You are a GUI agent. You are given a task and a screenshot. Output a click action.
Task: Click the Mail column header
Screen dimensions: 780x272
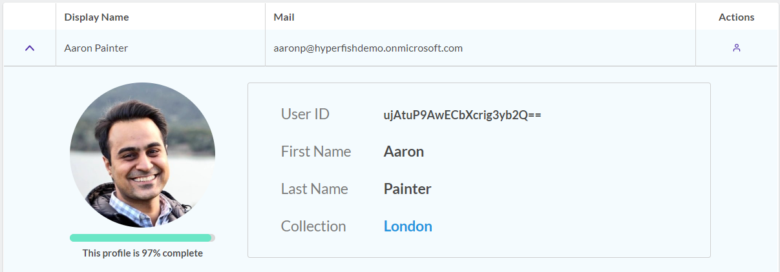click(284, 17)
